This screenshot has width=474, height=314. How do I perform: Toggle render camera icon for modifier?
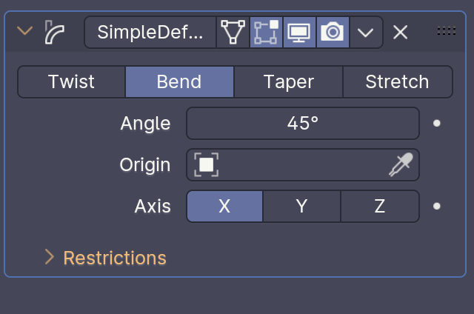coord(333,33)
